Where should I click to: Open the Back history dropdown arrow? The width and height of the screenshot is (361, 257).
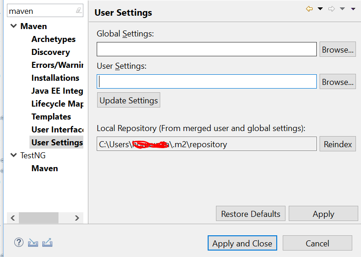pyautogui.click(x=320, y=9)
